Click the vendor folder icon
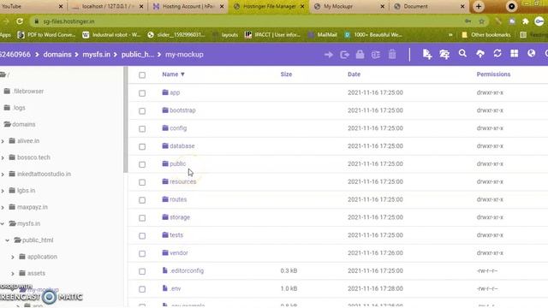 tap(165, 252)
